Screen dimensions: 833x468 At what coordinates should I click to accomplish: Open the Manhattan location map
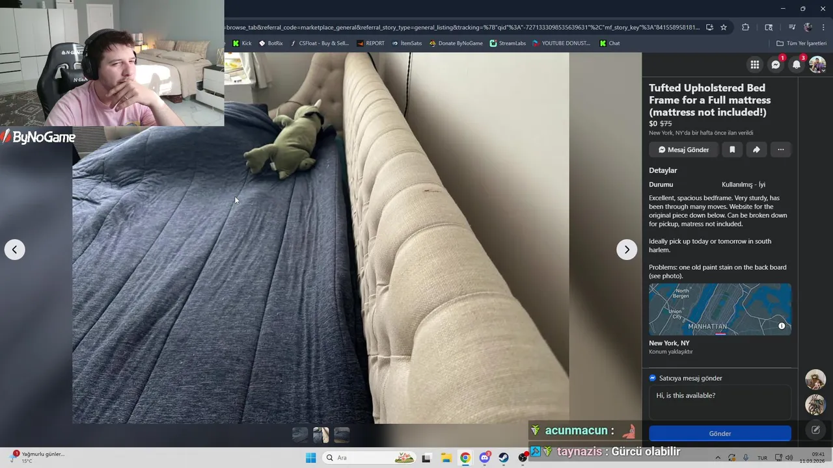point(720,309)
